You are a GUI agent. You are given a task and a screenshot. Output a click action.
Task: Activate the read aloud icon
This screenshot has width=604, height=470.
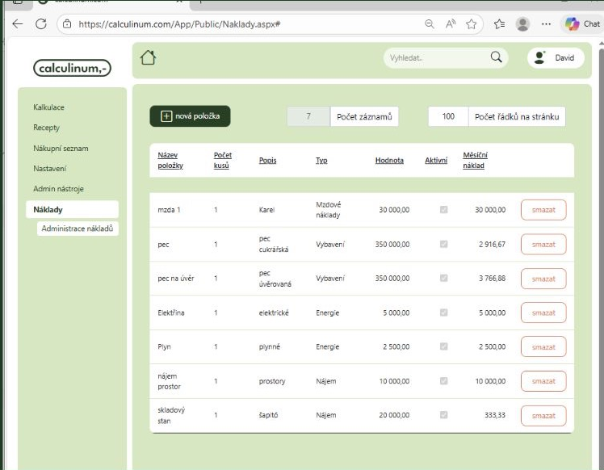pyautogui.click(x=451, y=24)
